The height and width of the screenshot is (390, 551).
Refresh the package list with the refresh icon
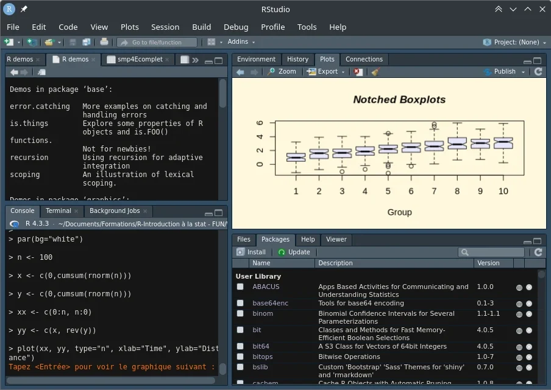(x=538, y=252)
